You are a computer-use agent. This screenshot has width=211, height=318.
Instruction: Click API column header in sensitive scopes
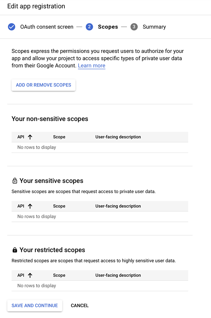21,206
